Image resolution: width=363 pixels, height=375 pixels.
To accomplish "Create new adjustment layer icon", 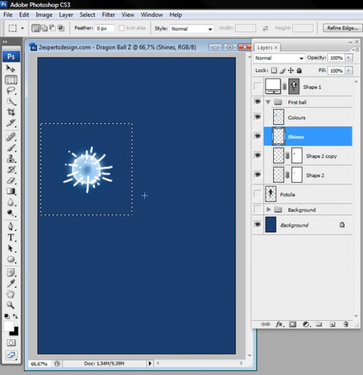I will click(x=306, y=324).
